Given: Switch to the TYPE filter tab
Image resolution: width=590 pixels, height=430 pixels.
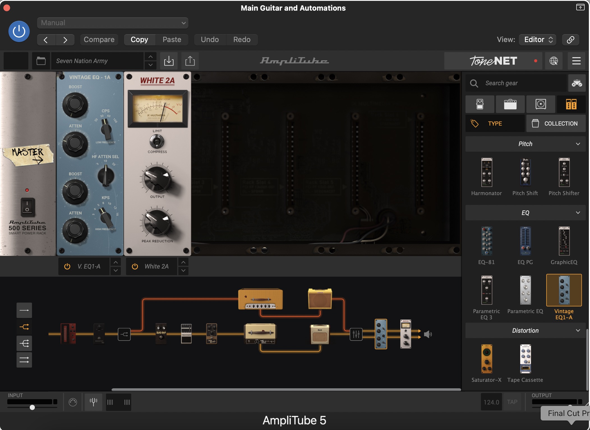Looking at the screenshot, I should 495,123.
